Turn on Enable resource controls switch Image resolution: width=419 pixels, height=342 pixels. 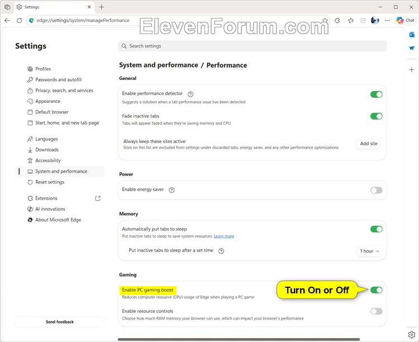pyautogui.click(x=376, y=311)
